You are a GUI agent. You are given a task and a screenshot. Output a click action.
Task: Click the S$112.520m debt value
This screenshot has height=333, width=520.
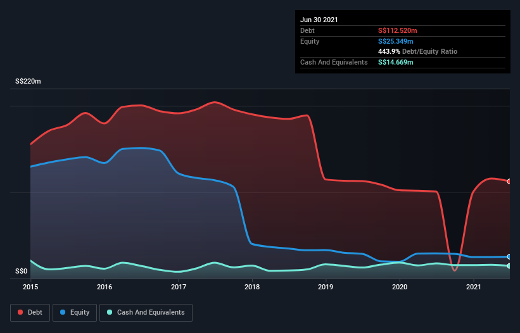[397, 30]
